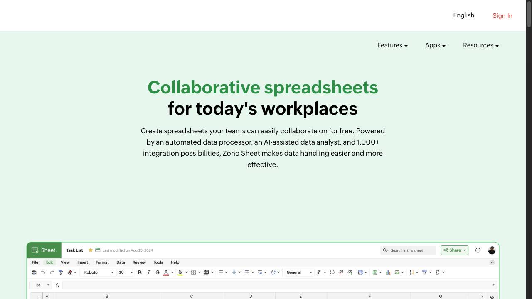Expand the Features navigation dropdown
532x299 pixels.
click(393, 45)
